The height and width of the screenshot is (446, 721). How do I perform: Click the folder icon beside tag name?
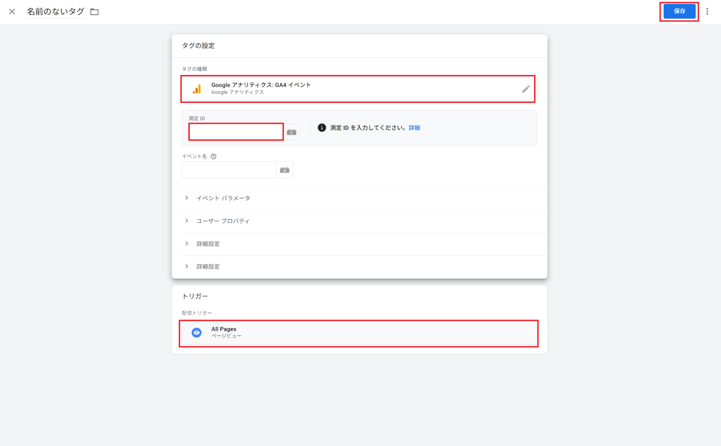coord(94,12)
